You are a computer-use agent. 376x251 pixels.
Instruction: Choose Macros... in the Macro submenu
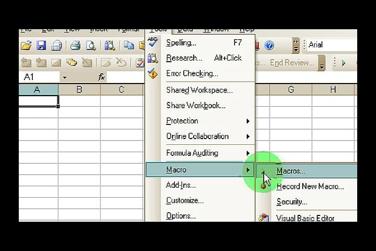[307, 171]
